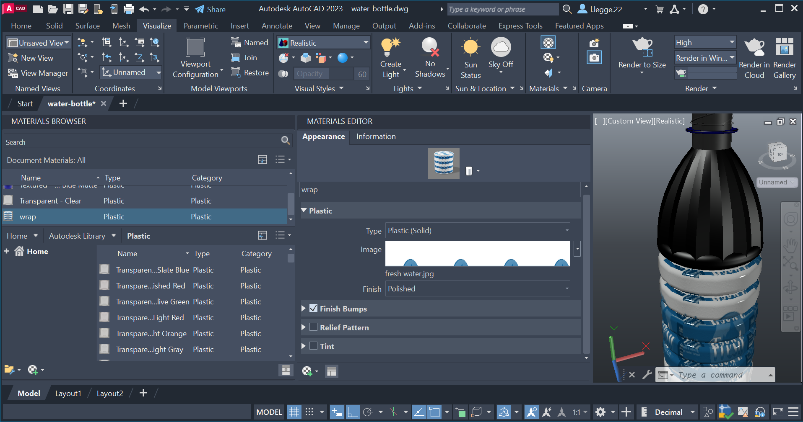The width and height of the screenshot is (803, 422).
Task: Click the No Shadows icon
Action: point(430,47)
